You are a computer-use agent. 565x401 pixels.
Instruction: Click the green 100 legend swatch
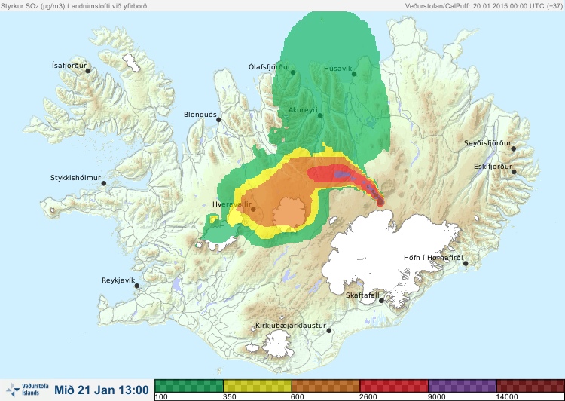tap(189, 386)
